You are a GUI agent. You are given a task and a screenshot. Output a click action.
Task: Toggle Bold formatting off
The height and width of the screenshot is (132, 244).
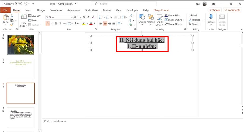pos(48,23)
